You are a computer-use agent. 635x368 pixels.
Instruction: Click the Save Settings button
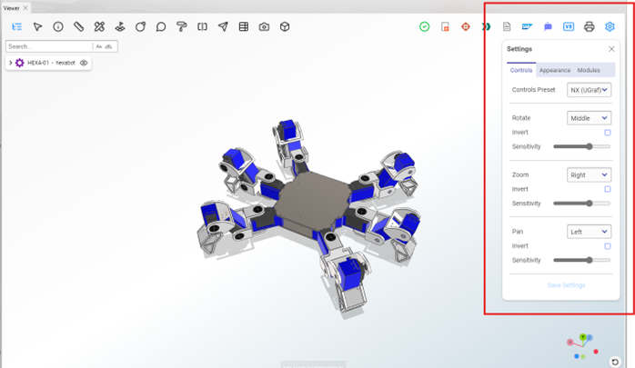(566, 285)
